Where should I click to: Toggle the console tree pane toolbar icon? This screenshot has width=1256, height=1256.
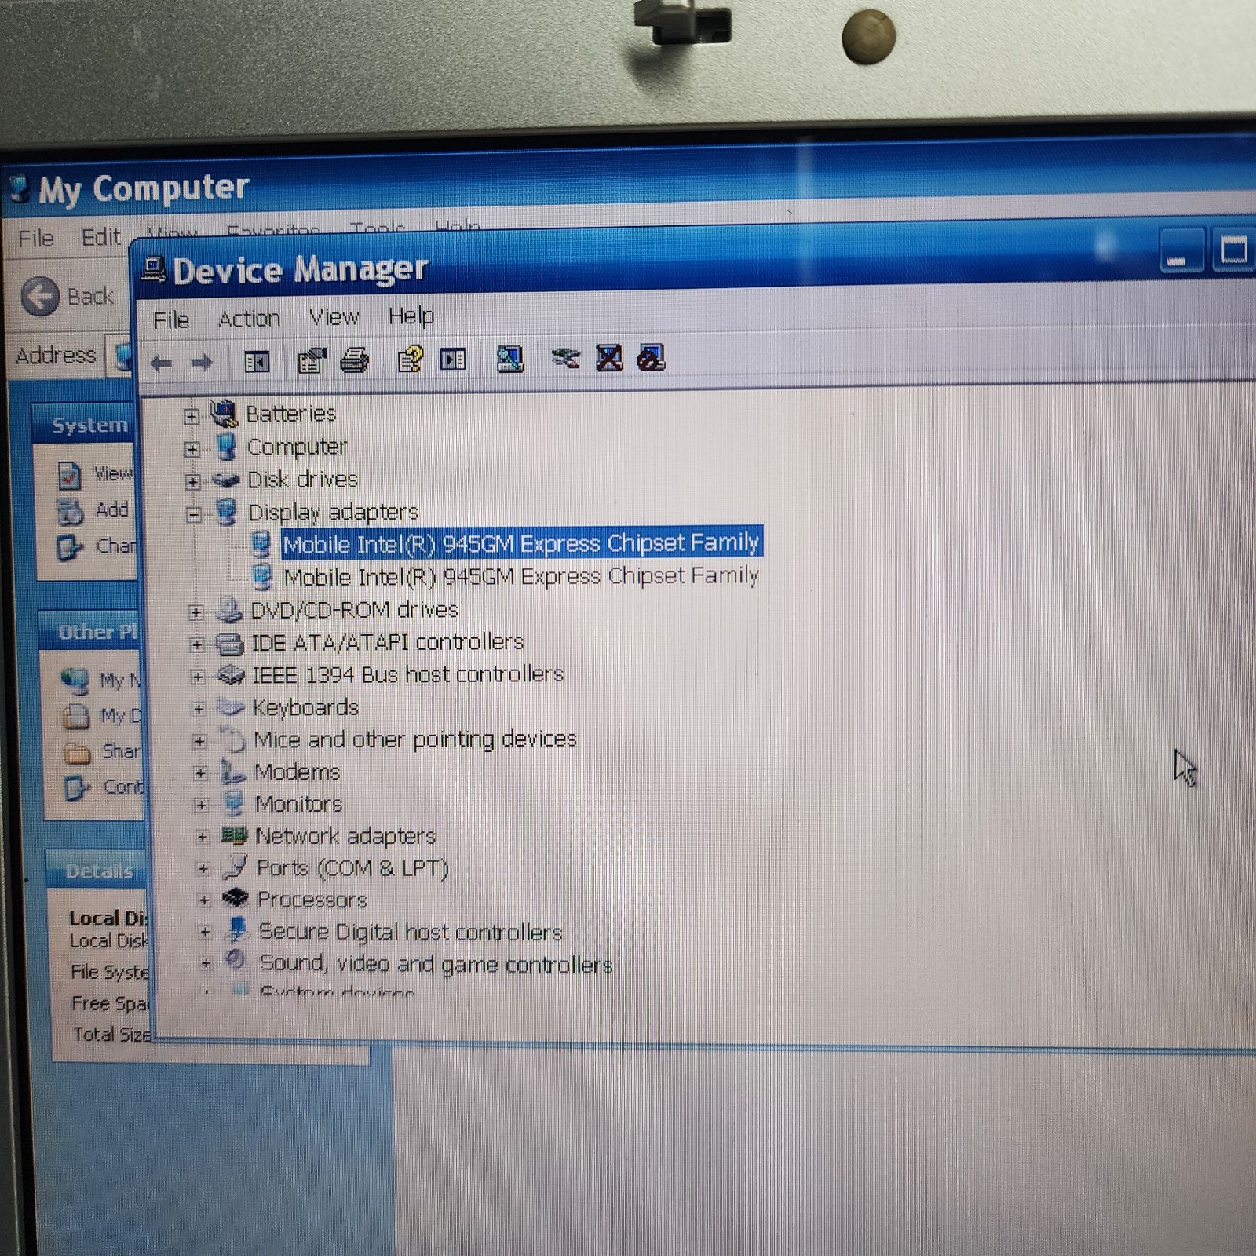tap(257, 362)
